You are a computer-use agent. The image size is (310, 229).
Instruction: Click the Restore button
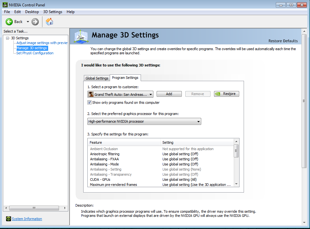pyautogui.click(x=226, y=94)
